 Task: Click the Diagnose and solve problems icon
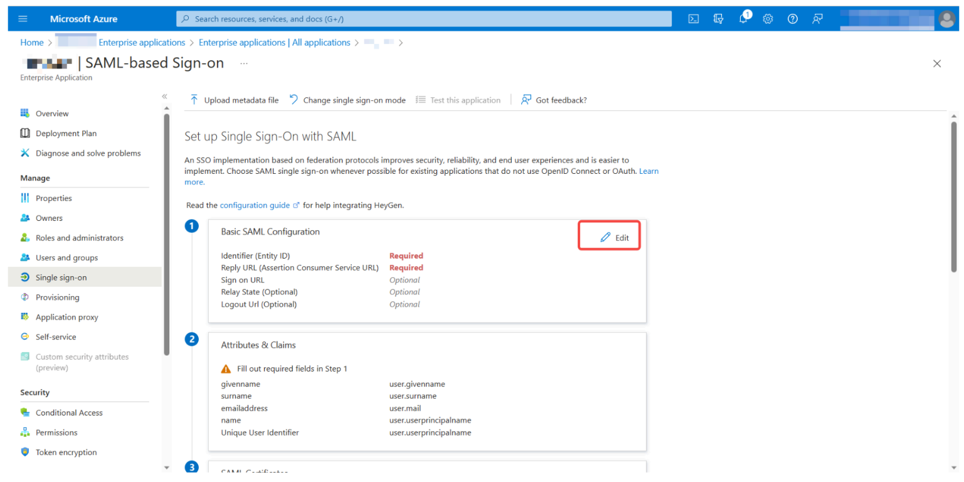[25, 153]
